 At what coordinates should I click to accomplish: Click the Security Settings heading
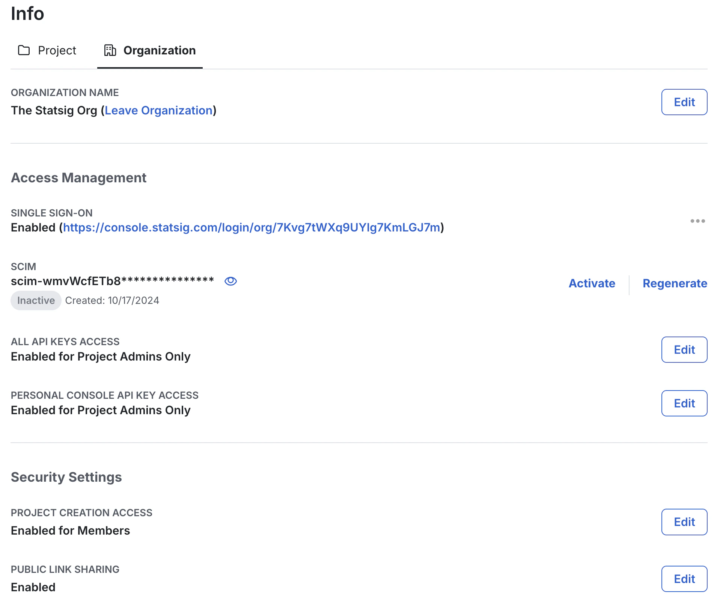point(66,477)
